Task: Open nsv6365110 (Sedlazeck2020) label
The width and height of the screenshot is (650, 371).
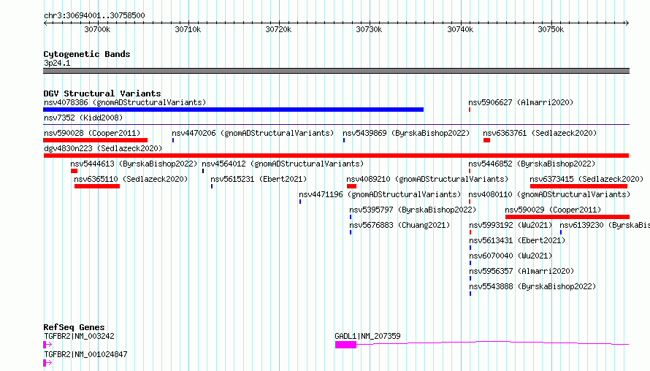Action: pyautogui.click(x=131, y=179)
